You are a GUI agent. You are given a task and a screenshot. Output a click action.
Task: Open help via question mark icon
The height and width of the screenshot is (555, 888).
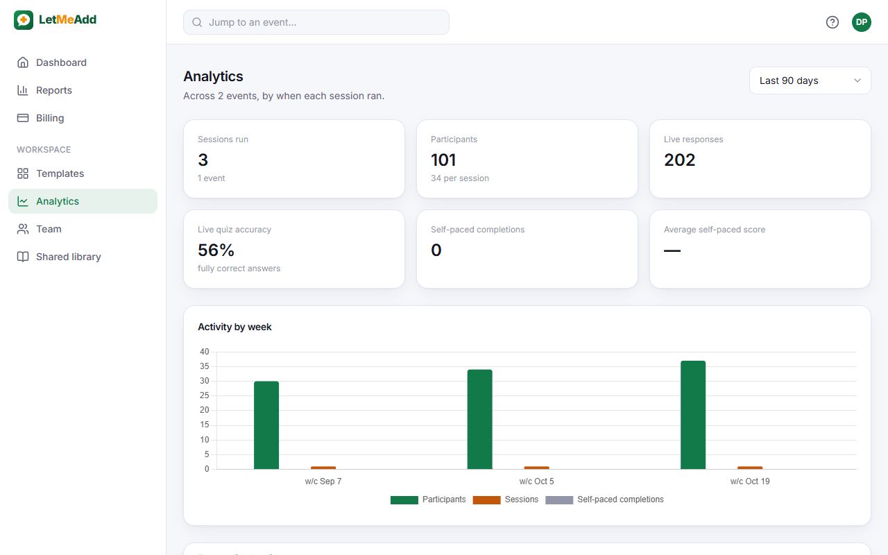[832, 22]
